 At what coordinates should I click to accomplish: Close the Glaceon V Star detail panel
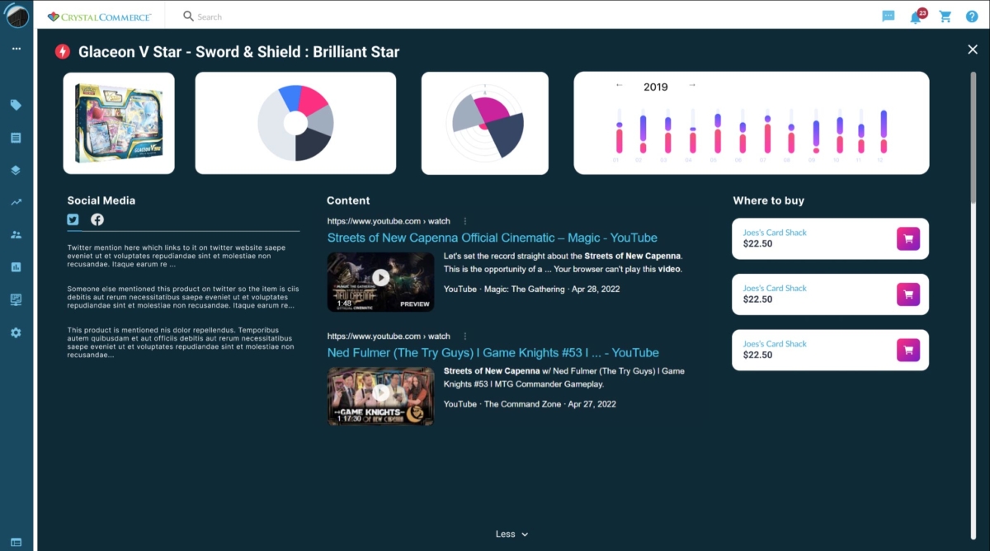pos(973,50)
